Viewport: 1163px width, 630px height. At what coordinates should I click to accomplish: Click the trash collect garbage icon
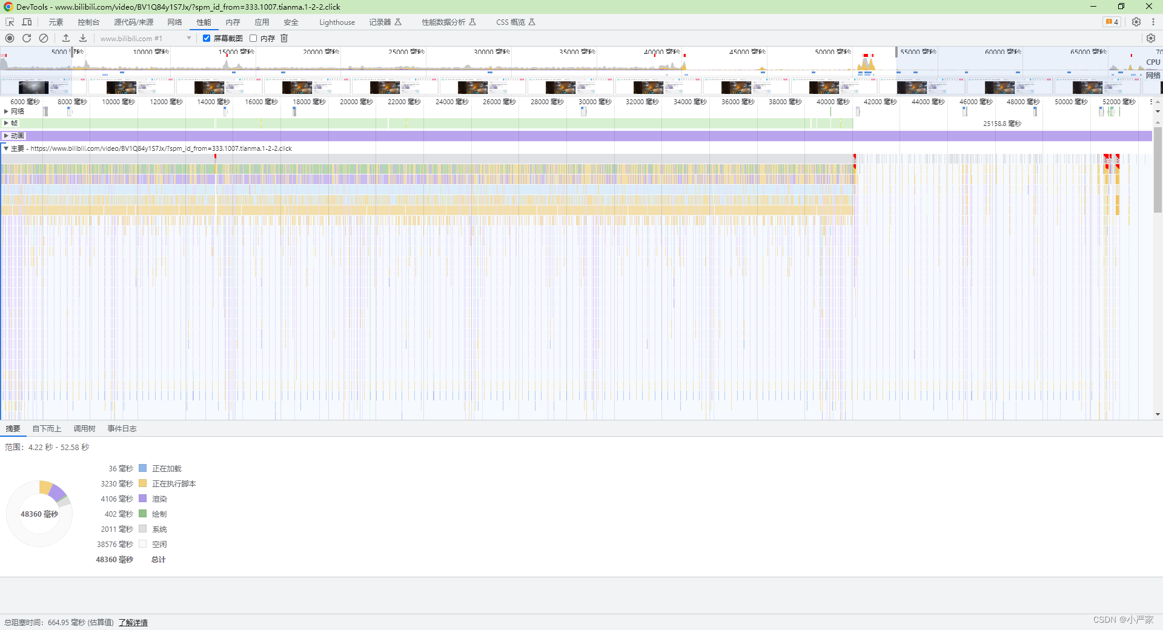click(x=284, y=38)
